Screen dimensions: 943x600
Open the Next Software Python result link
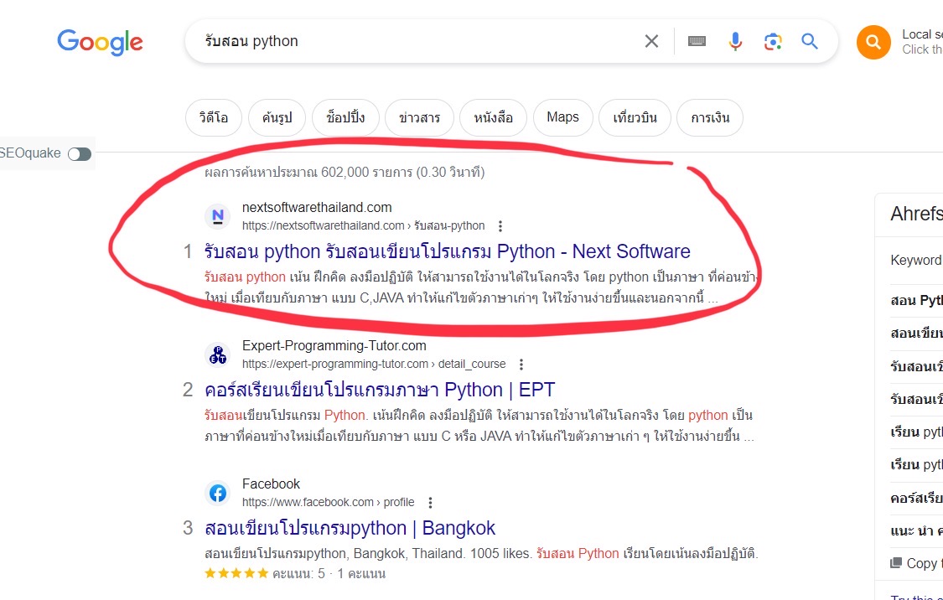[x=447, y=251]
